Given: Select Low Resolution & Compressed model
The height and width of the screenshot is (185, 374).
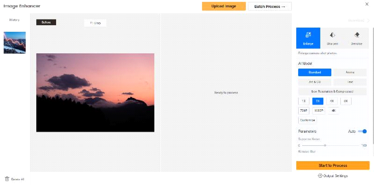Looking at the screenshot, I should (332, 91).
